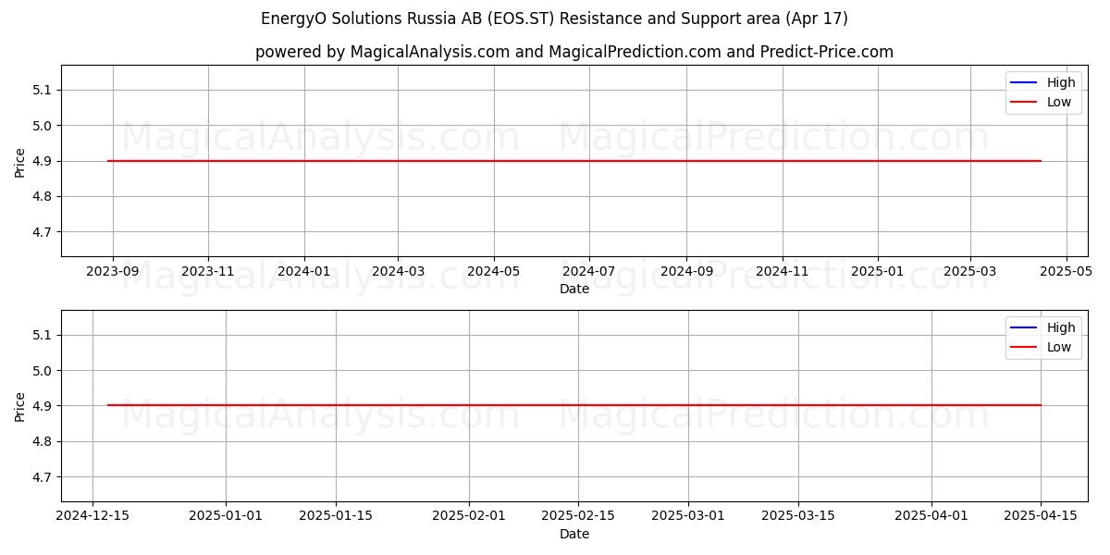Click the '2024-12-15' tick label
1110x555 pixels.
[92, 516]
